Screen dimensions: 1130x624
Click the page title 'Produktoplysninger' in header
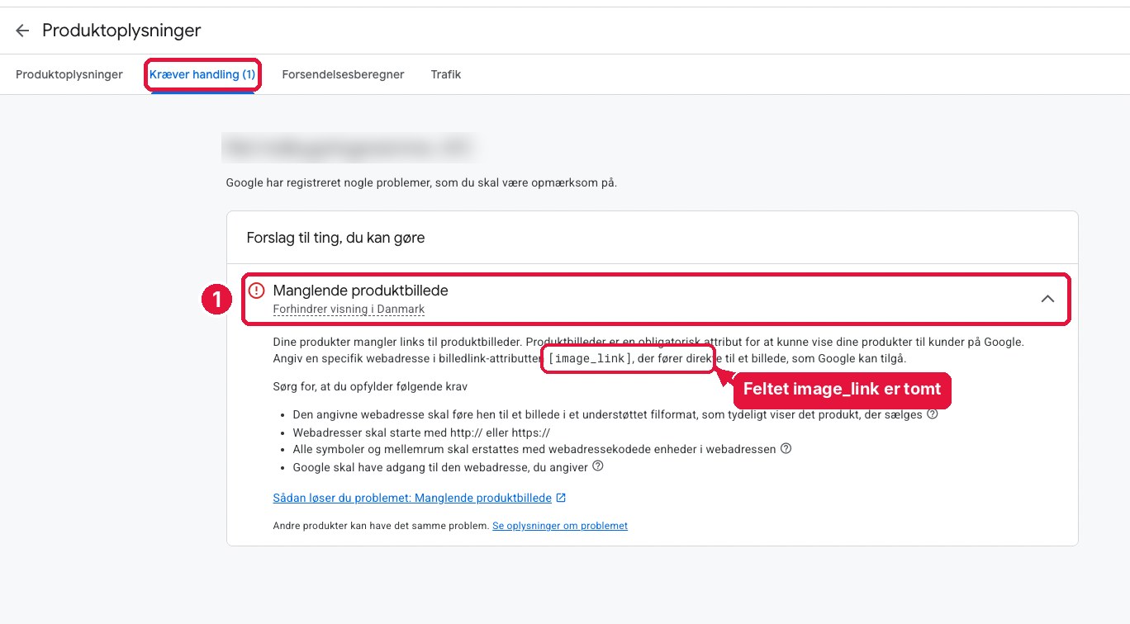point(121,31)
